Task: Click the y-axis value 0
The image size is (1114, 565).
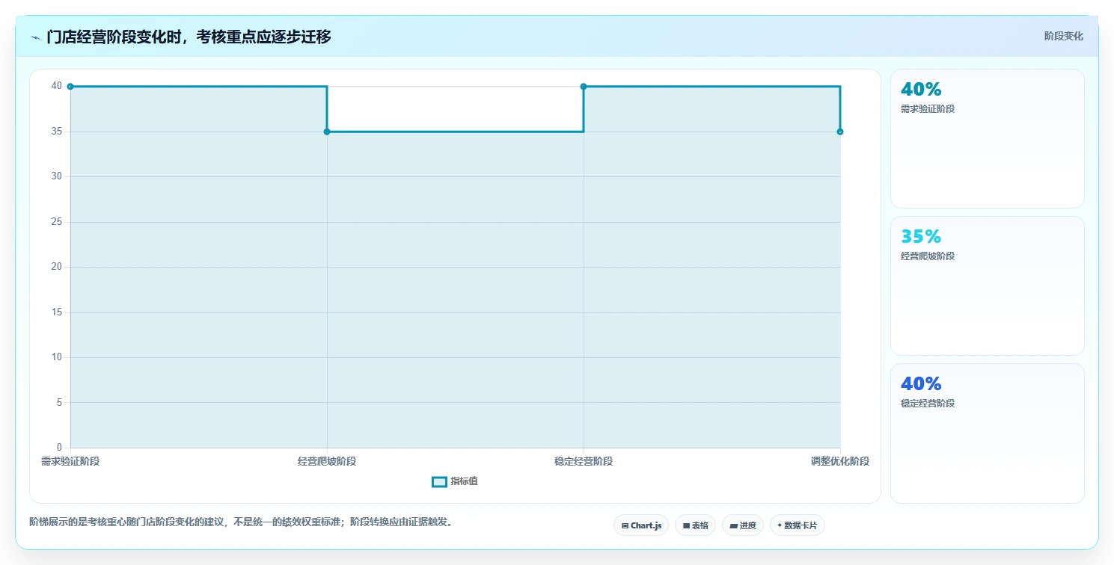Action: (x=59, y=448)
